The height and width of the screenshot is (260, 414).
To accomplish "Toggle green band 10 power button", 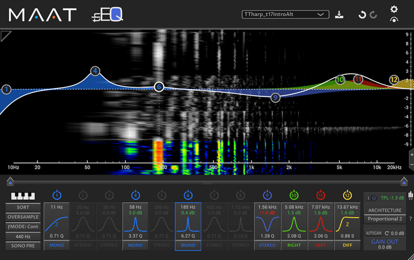I will pyautogui.click(x=294, y=195).
